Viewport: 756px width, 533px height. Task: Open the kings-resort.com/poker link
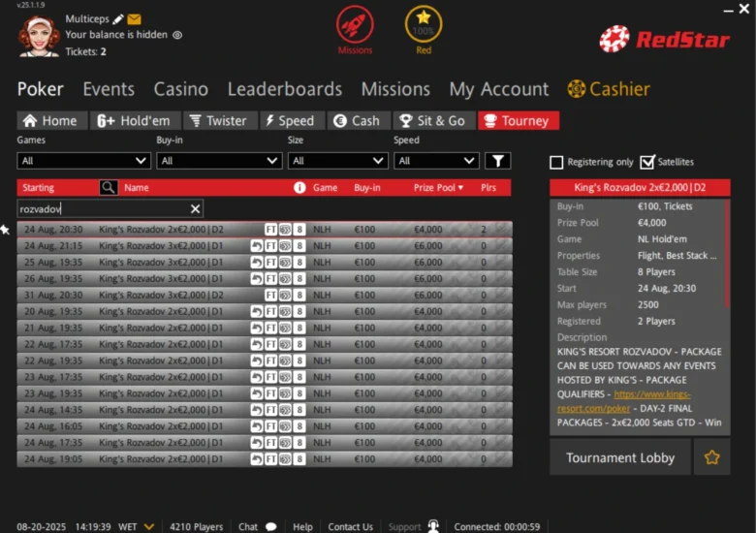point(624,401)
